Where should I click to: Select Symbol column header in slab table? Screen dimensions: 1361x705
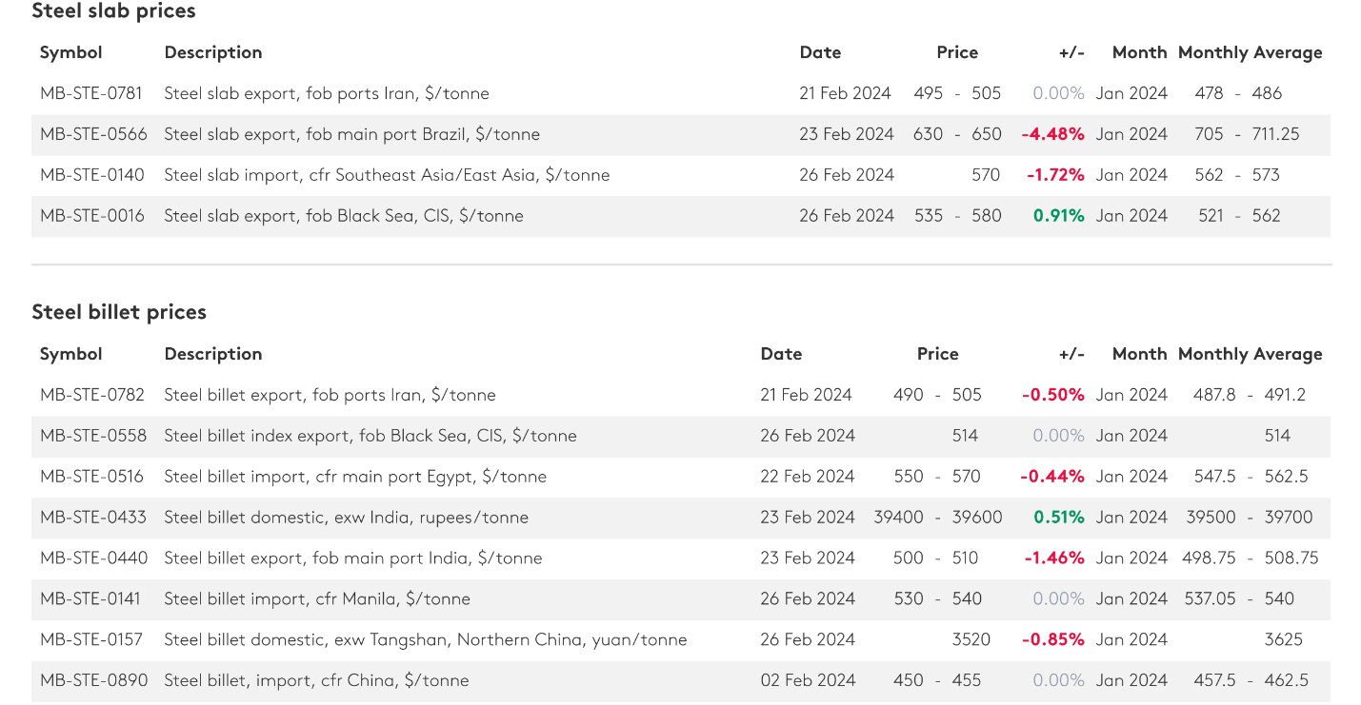pyautogui.click(x=71, y=52)
